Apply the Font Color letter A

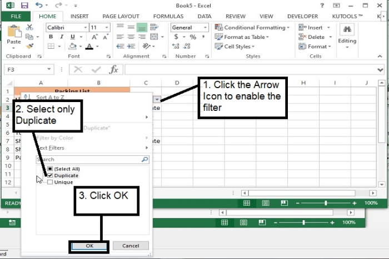tap(89, 46)
